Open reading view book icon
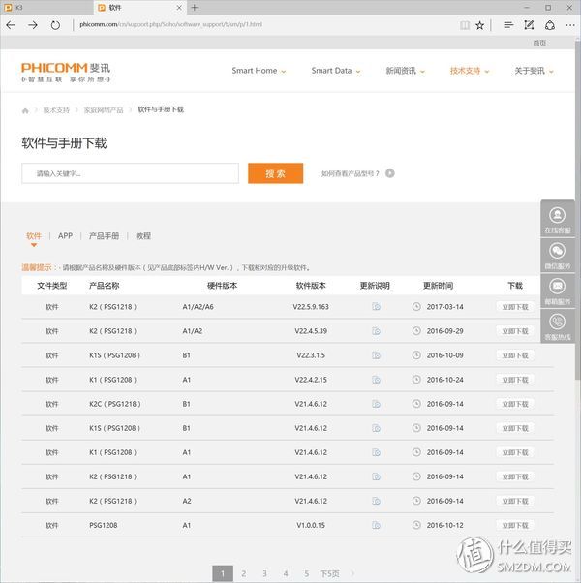 click(x=465, y=25)
